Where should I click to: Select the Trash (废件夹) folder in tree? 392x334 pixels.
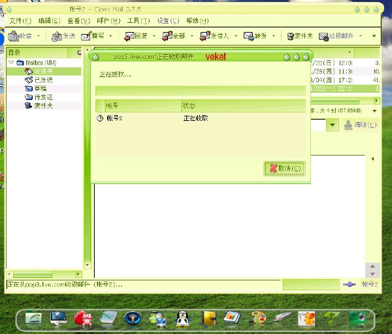[x=44, y=106]
